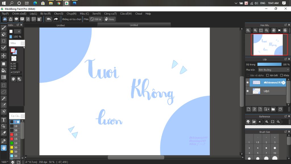Enable the Xén bớt checkbox
This screenshot has width=291, height=164.
click(267, 75)
